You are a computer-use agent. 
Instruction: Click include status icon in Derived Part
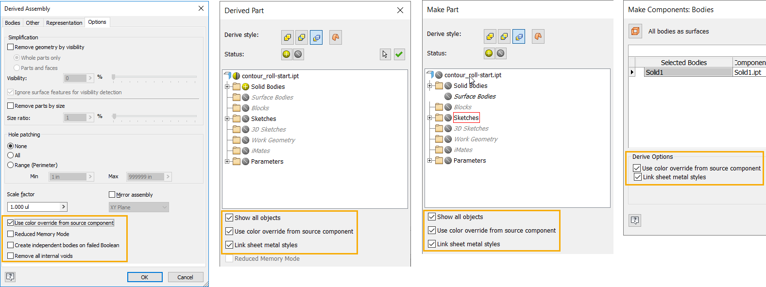pos(287,54)
